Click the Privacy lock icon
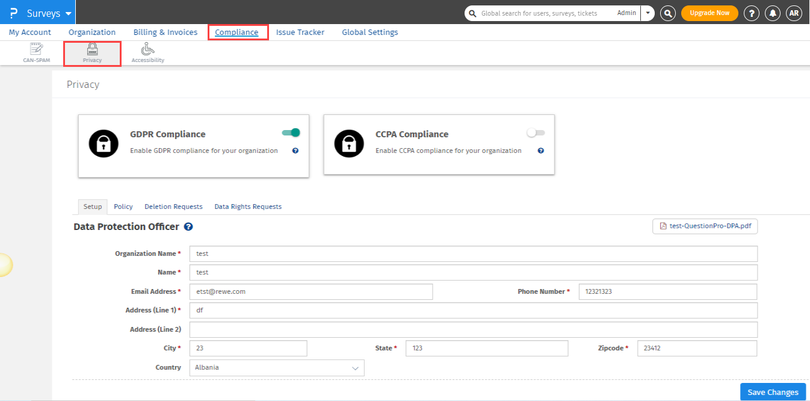The image size is (810, 401). 92,49
